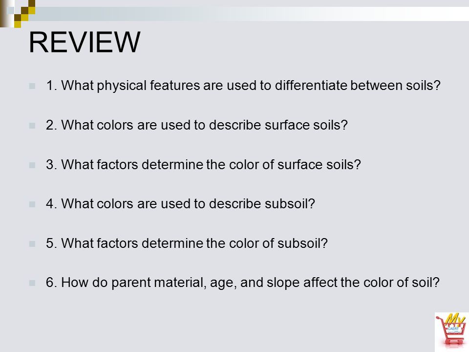Viewport: 469px width, 352px height.
Task: Select question 6 about parent material
Action: pos(243,283)
